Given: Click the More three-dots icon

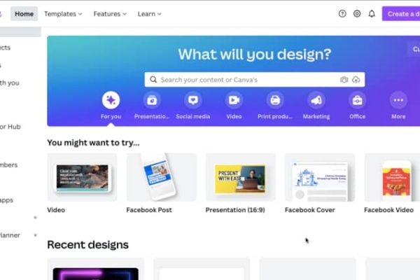Looking at the screenshot, I should tap(398, 100).
